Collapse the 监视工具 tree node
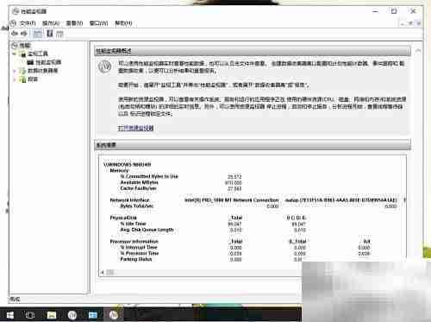Image resolution: width=431 pixels, height=322 pixels. 15,54
